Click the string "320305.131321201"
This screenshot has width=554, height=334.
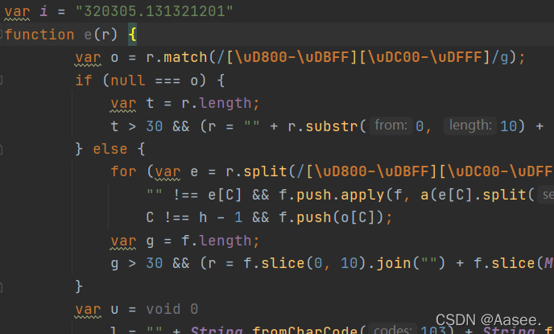[x=155, y=11]
